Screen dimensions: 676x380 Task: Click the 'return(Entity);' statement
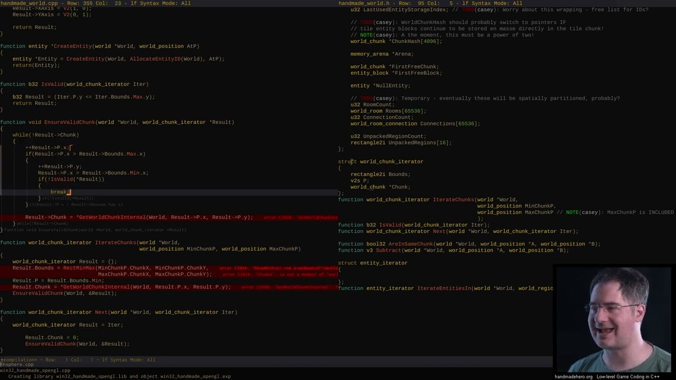[36, 65]
